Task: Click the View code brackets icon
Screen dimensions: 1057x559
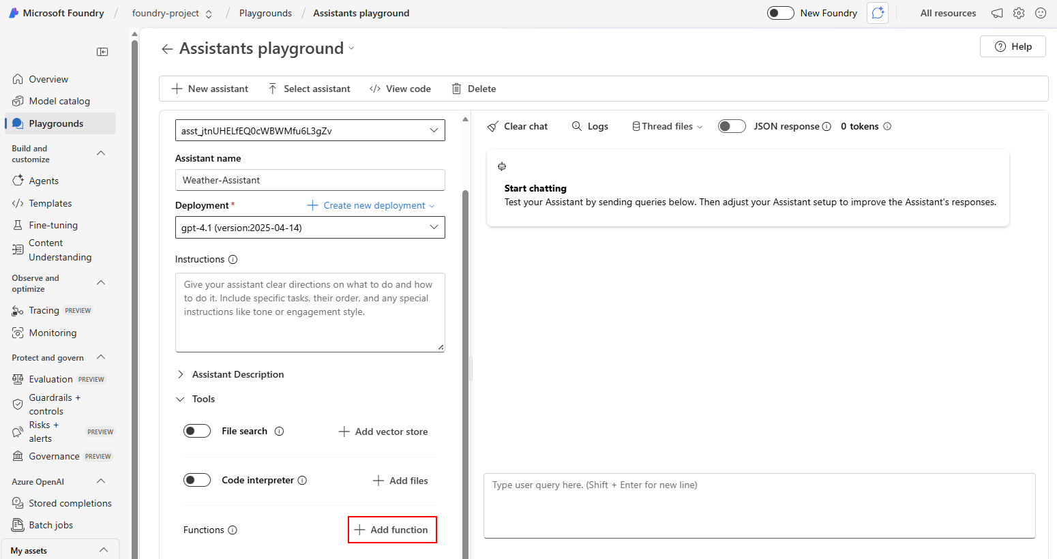Action: pyautogui.click(x=375, y=89)
